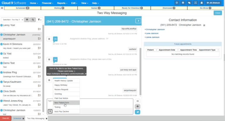Close the Schedule tab with its X
225x121 pixels.
23,118
